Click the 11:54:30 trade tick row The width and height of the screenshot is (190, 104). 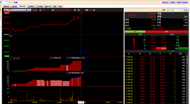[155, 57]
